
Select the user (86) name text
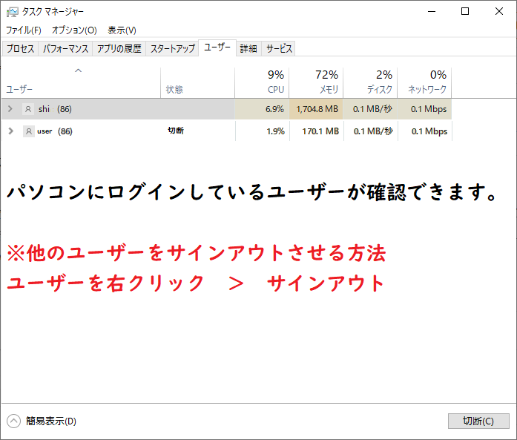point(55,131)
